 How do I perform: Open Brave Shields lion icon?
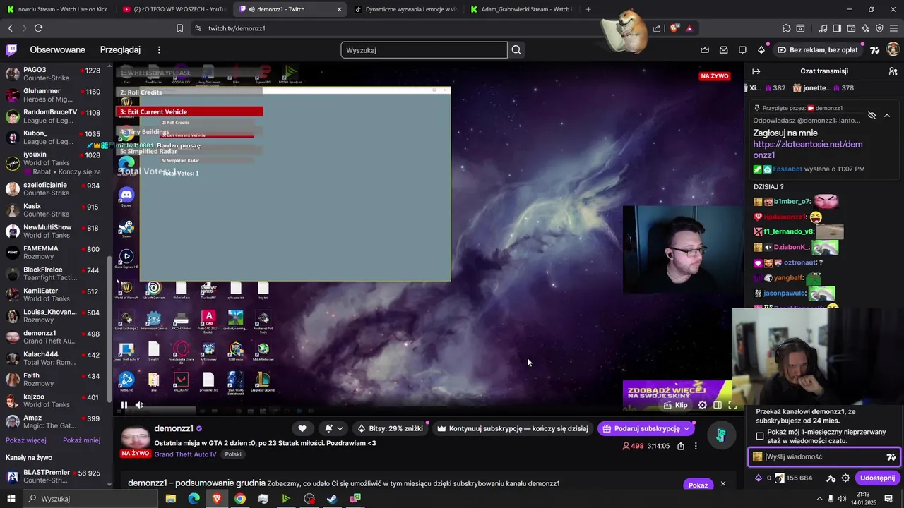click(x=674, y=28)
